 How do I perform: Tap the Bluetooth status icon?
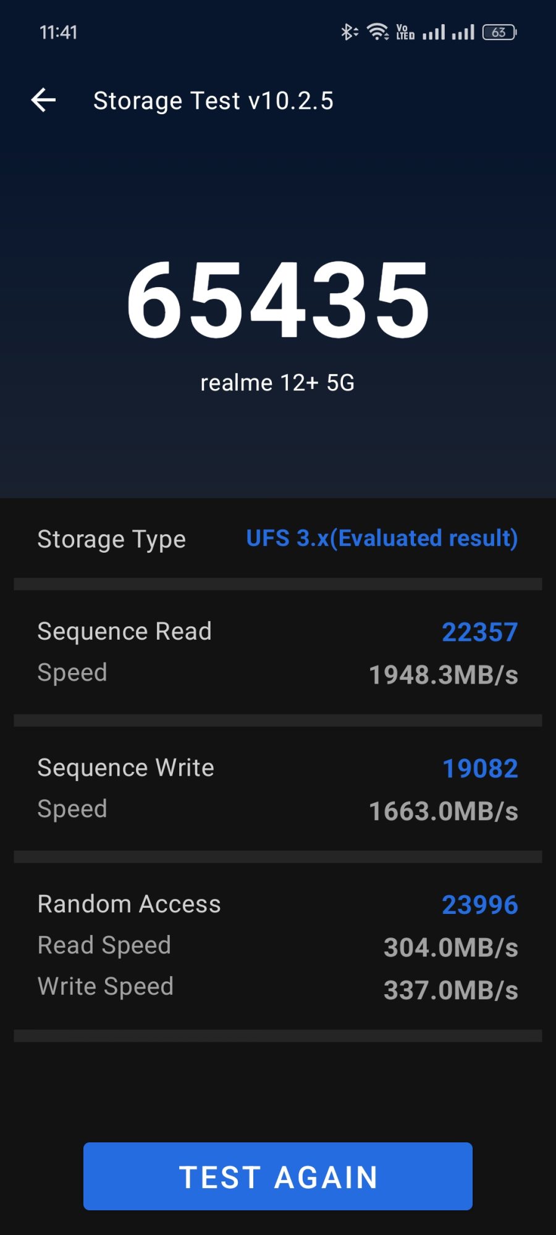[349, 32]
